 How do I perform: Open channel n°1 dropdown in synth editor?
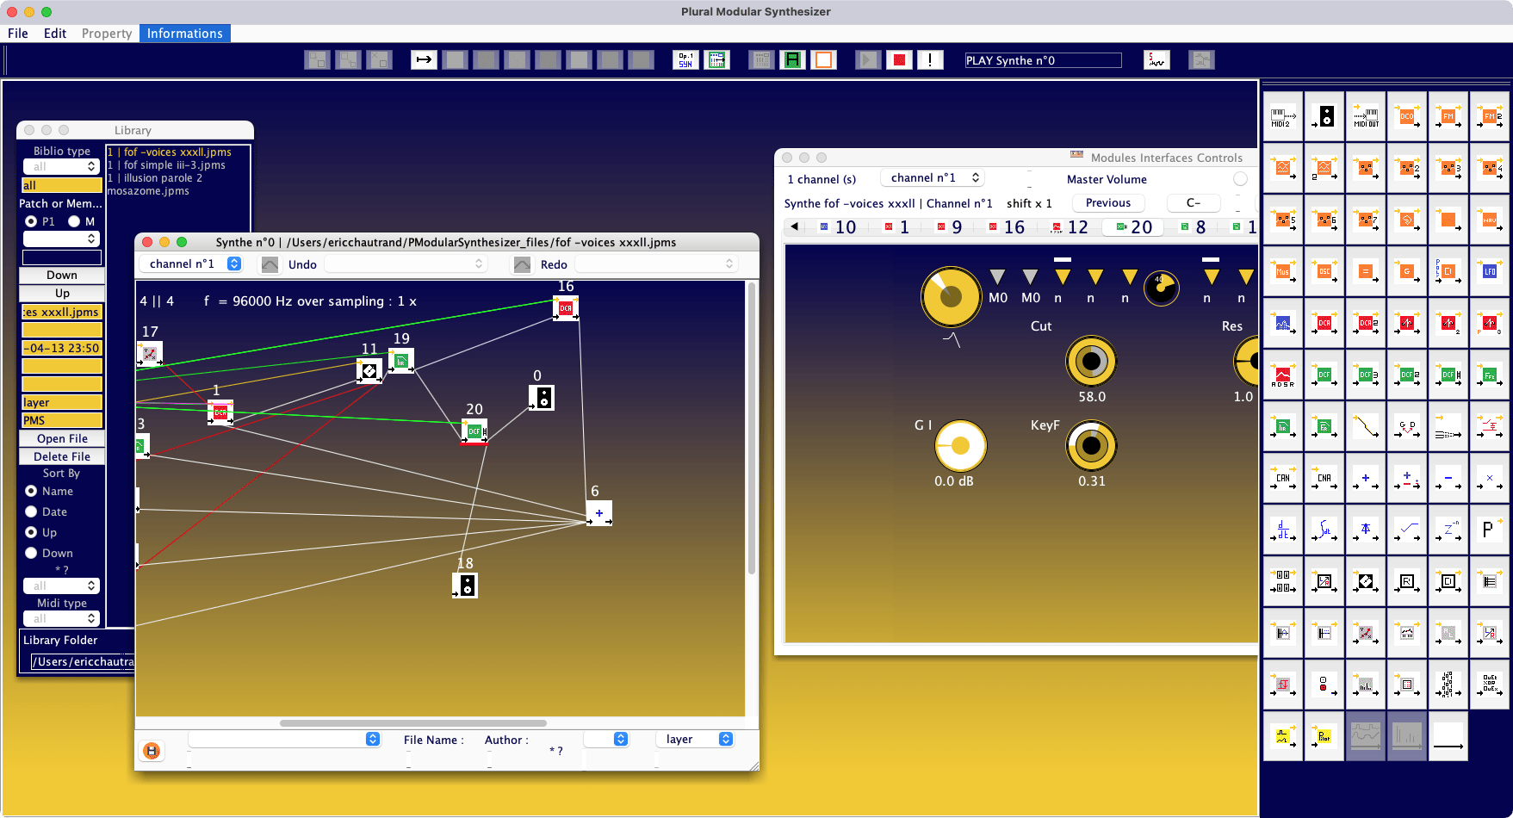point(191,264)
